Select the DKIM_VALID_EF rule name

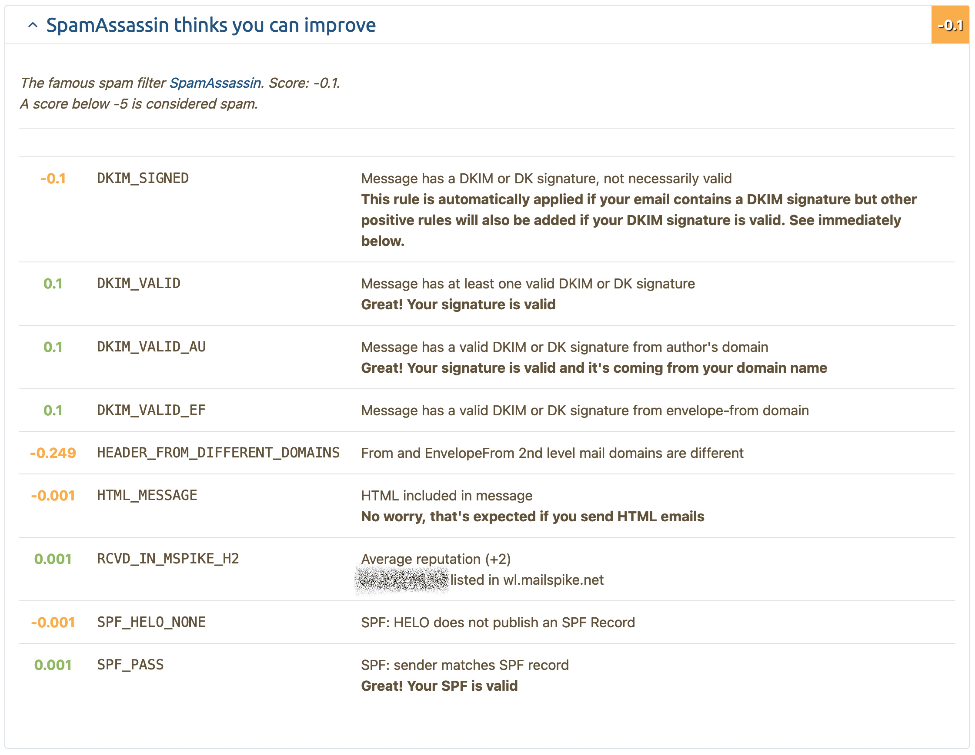pyautogui.click(x=151, y=410)
